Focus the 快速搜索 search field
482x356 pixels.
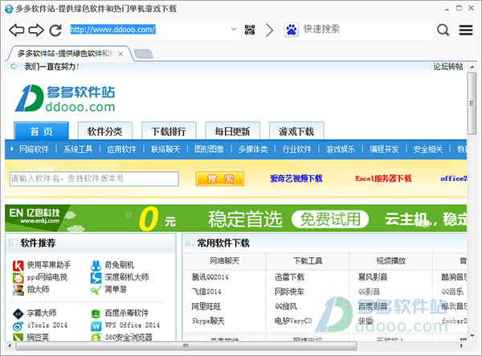pos(367,30)
